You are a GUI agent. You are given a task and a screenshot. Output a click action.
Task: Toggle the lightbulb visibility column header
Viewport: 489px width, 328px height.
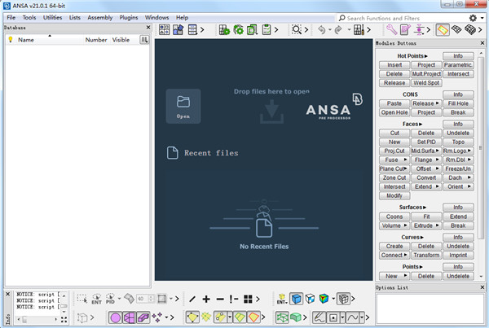tap(10, 39)
